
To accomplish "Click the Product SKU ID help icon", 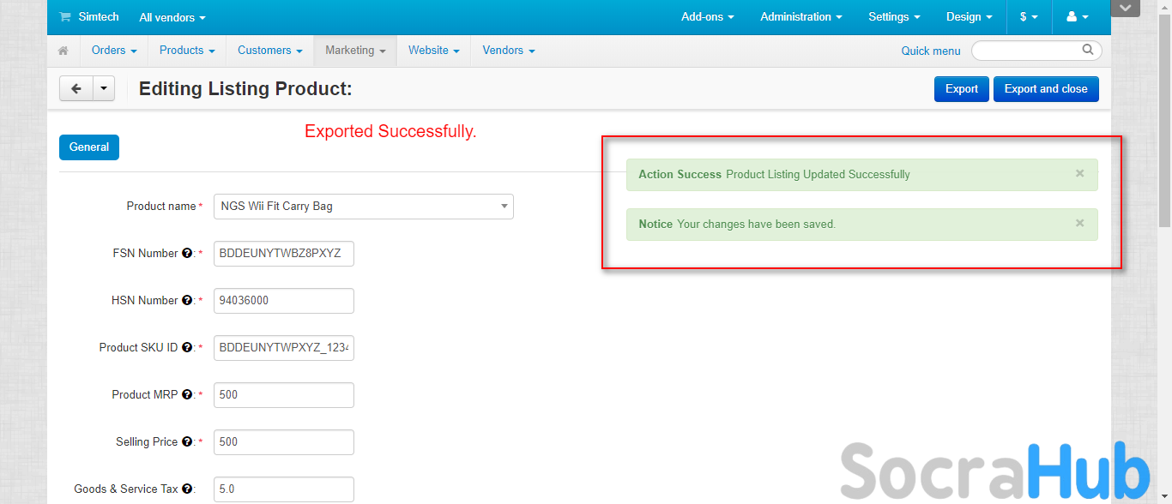I will [x=186, y=348].
